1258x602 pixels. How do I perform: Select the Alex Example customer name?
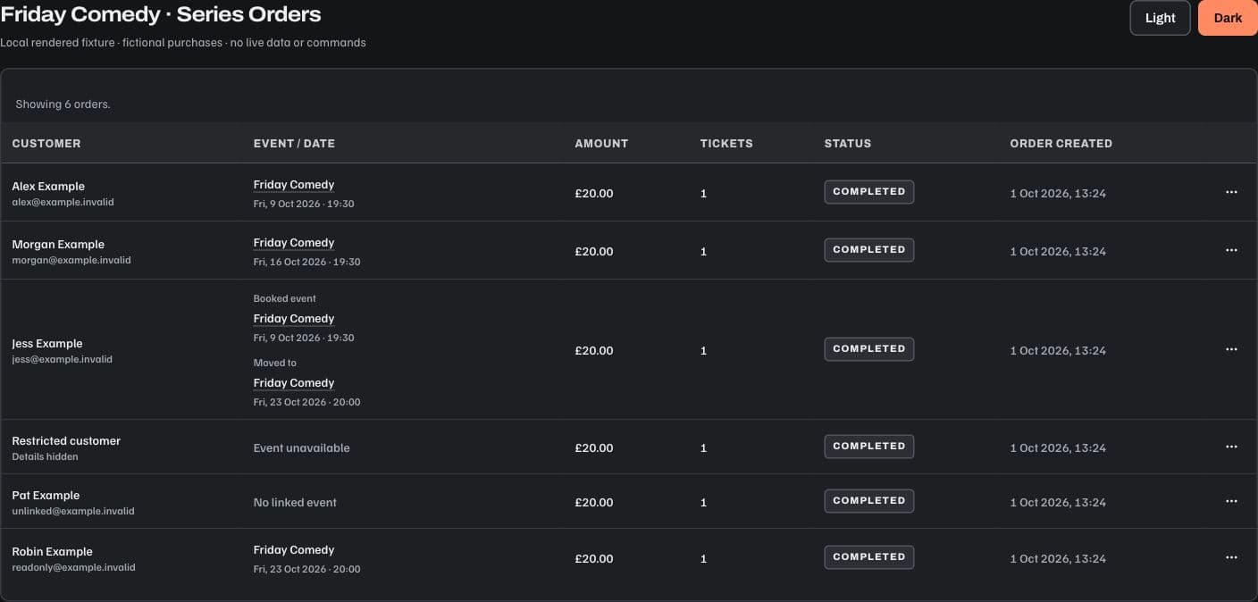pos(48,187)
